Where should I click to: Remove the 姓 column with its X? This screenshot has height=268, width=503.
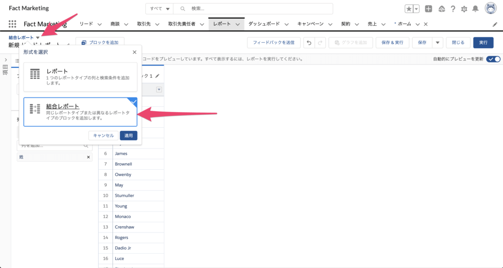coord(88,157)
